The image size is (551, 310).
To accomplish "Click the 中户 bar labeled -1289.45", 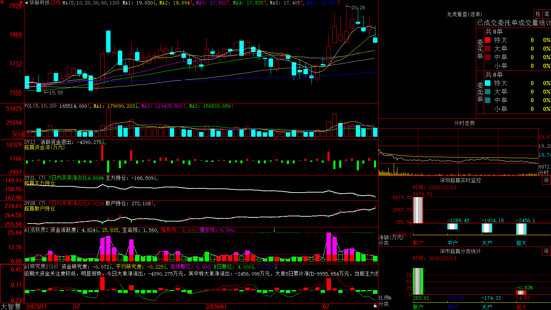I will (453, 226).
